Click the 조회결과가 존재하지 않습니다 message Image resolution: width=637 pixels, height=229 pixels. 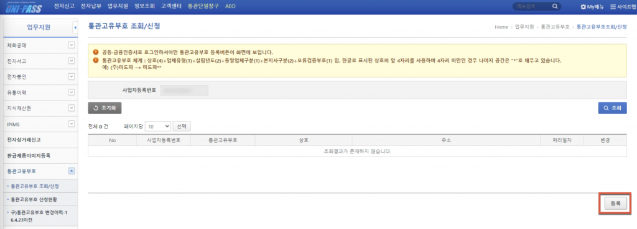click(357, 151)
